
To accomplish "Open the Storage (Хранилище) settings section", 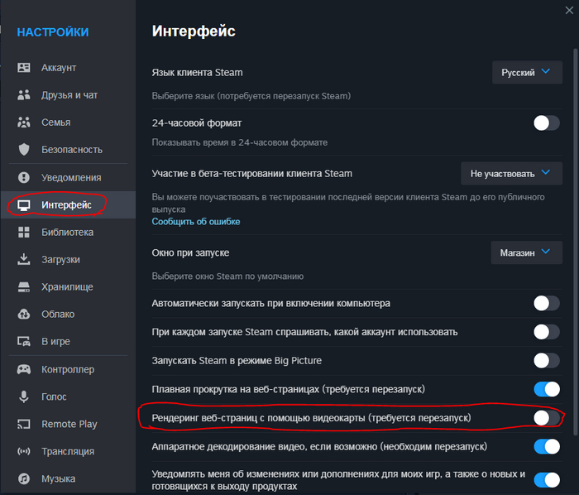I will click(x=67, y=287).
